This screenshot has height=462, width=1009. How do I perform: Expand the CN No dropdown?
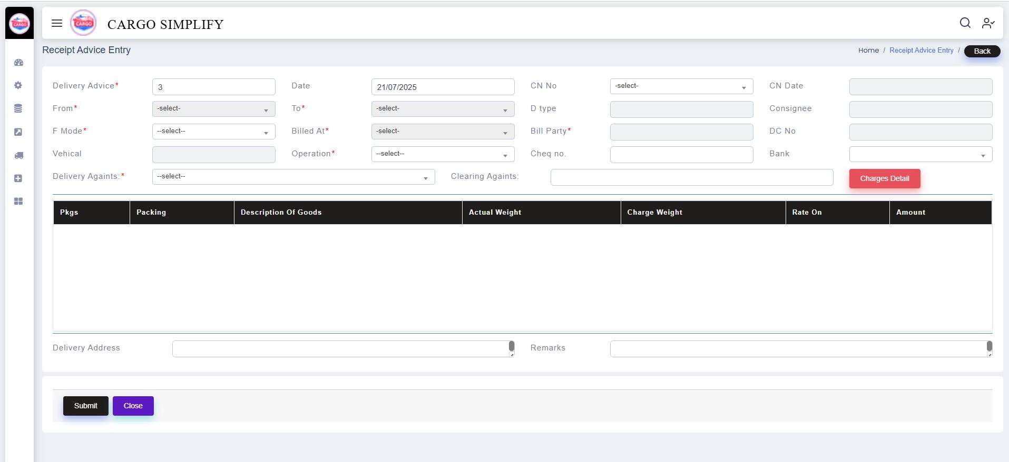(681, 86)
